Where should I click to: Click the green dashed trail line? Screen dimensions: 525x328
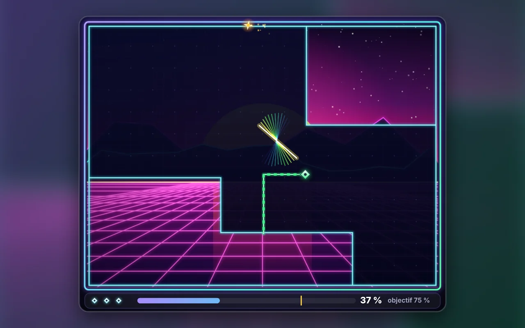[x=264, y=203]
